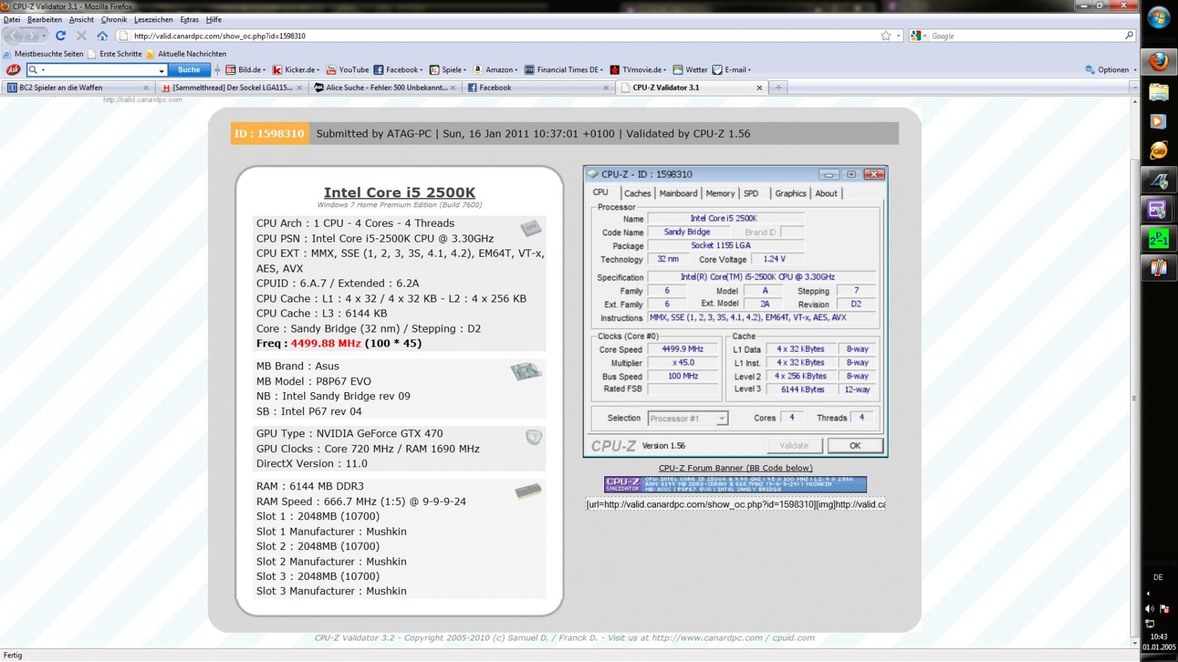
Task: Click the DE language indicator
Action: click(1158, 577)
